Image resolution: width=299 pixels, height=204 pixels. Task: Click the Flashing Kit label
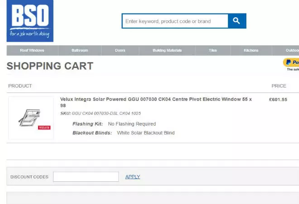pos(88,124)
